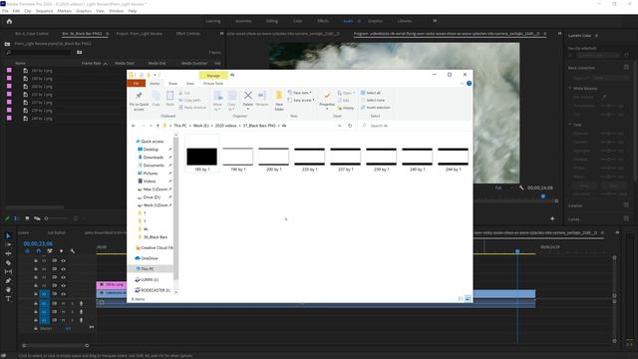This screenshot has height=359, width=638.
Task: Click the Project panel thumbnail zoom slider
Action: [46, 218]
